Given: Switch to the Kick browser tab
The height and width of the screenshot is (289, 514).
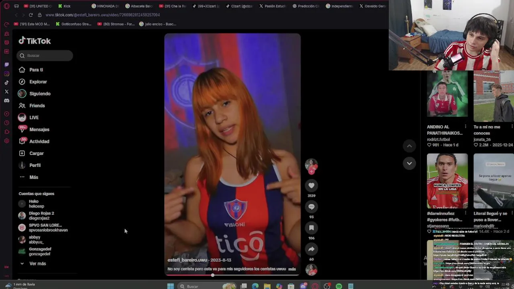Looking at the screenshot, I should coord(64,6).
